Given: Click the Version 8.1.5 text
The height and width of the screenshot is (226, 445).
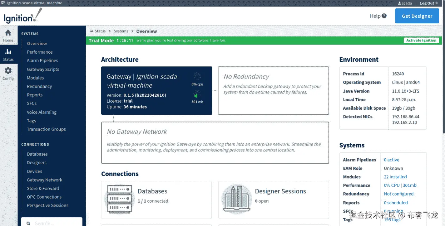Looking at the screenshot, I should (x=136, y=95).
